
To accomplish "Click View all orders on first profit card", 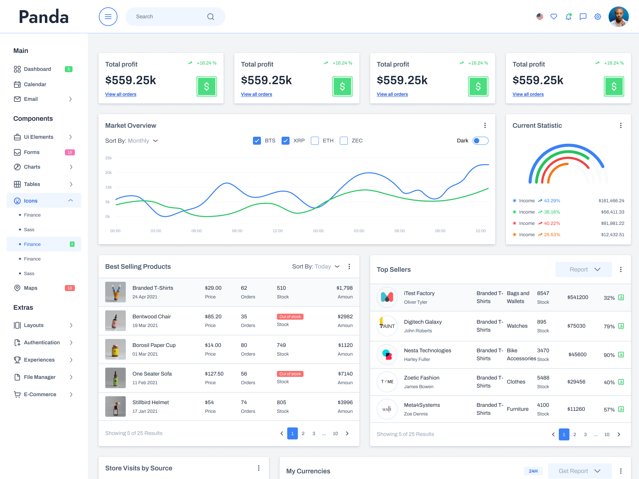I will point(120,94).
